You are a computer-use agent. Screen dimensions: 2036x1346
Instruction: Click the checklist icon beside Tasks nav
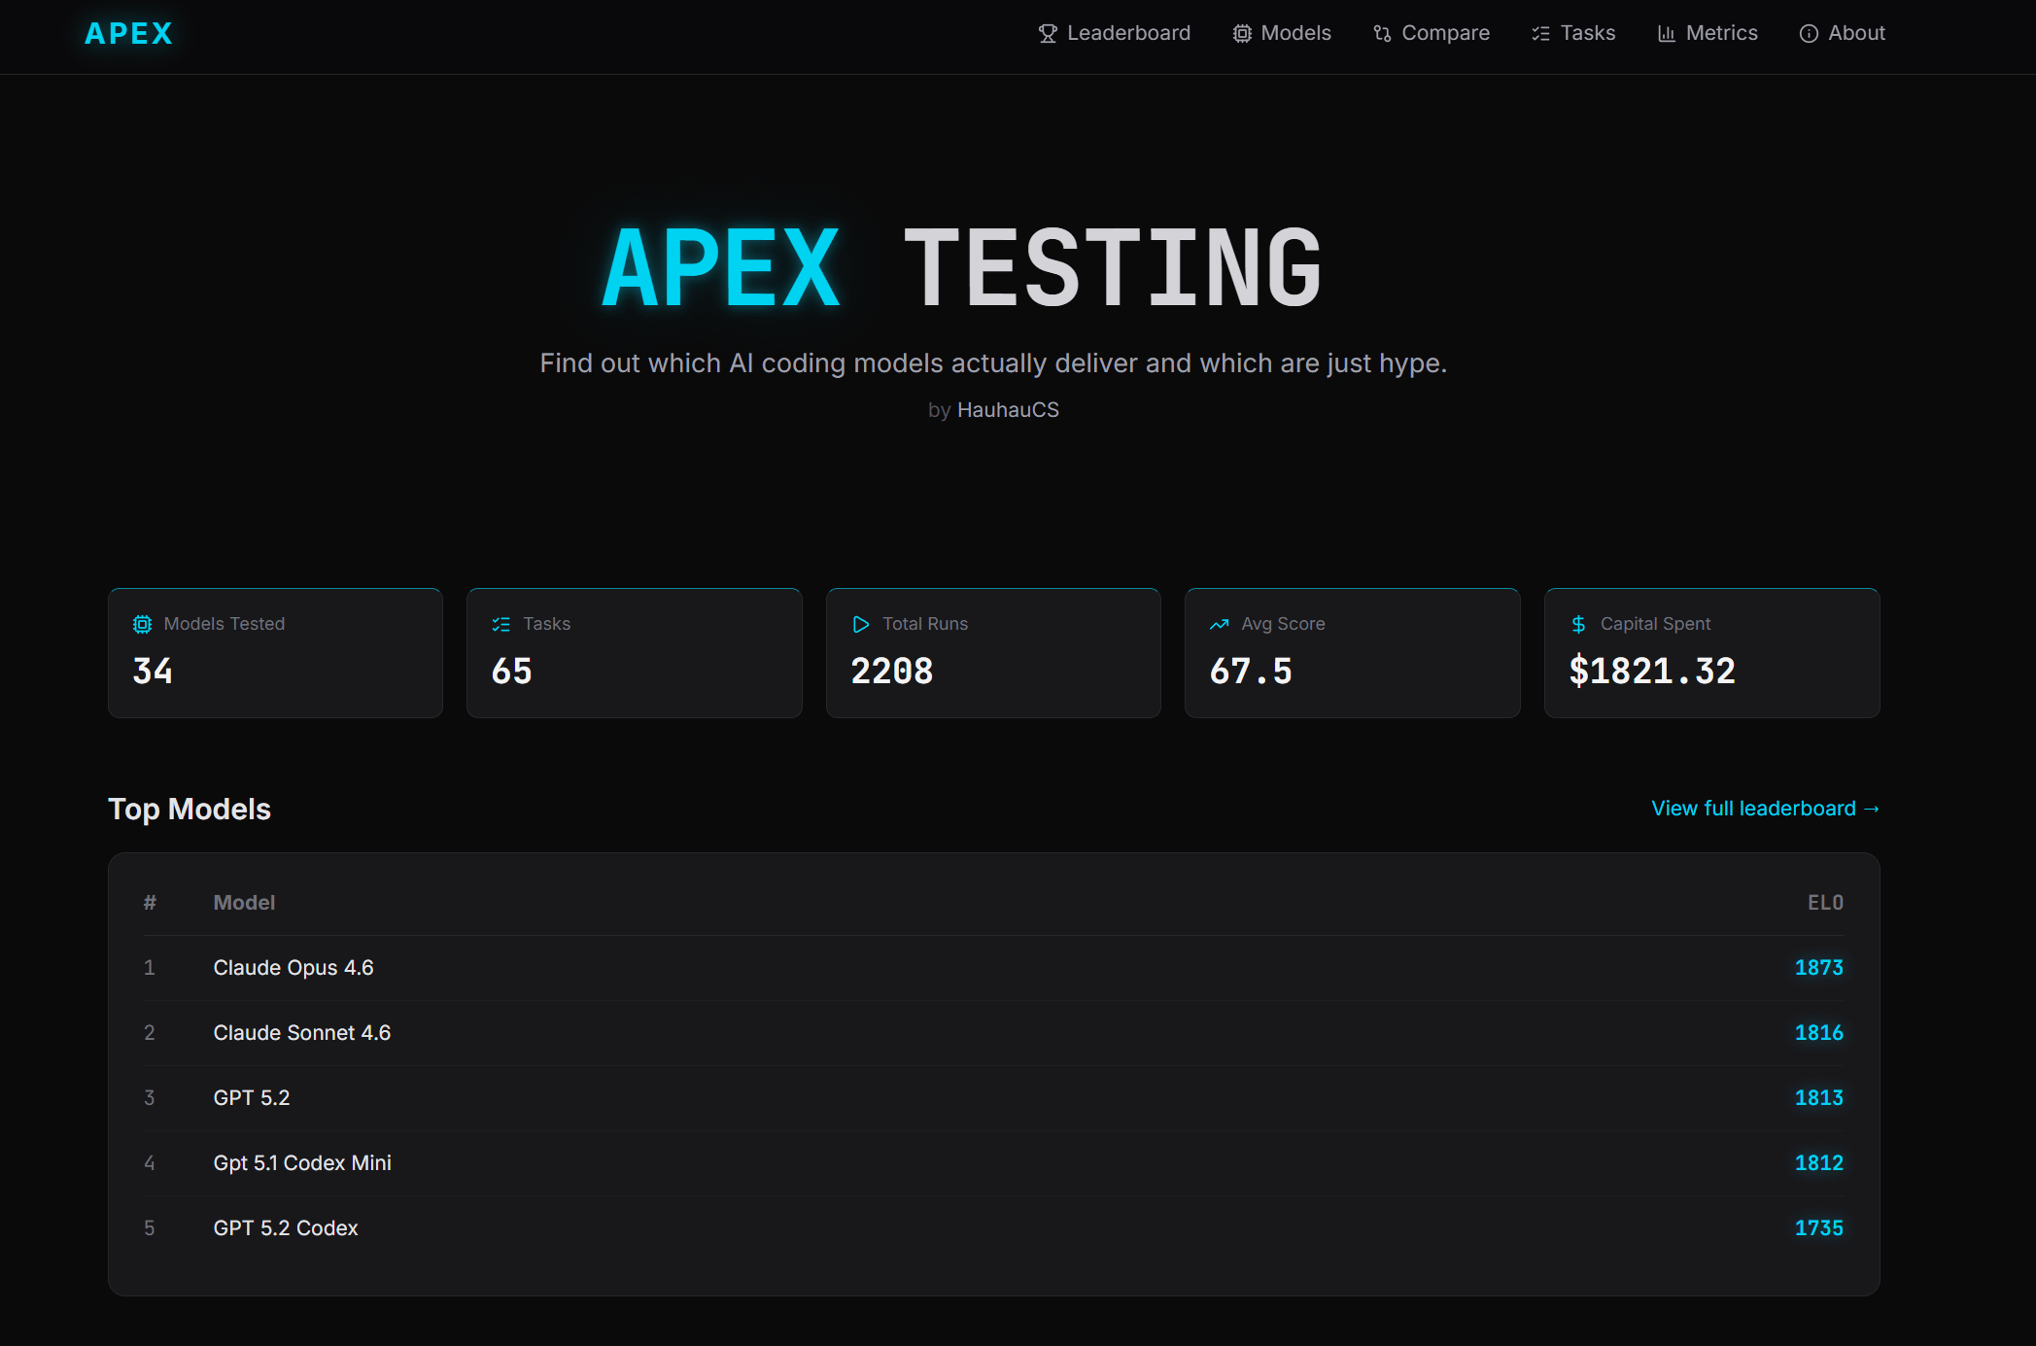1540,34
